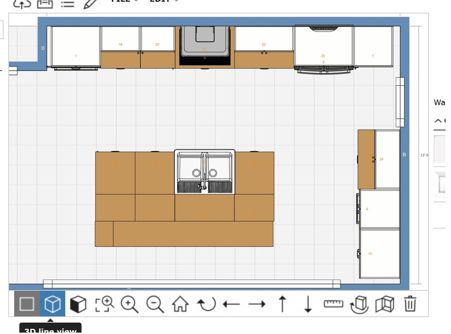Pan the view up with the arrow
The image size is (451, 334).
click(x=282, y=304)
